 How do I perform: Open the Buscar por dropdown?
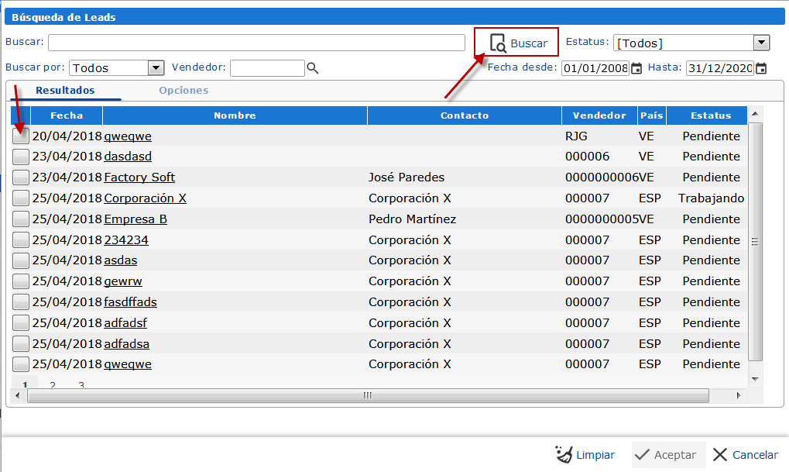156,68
